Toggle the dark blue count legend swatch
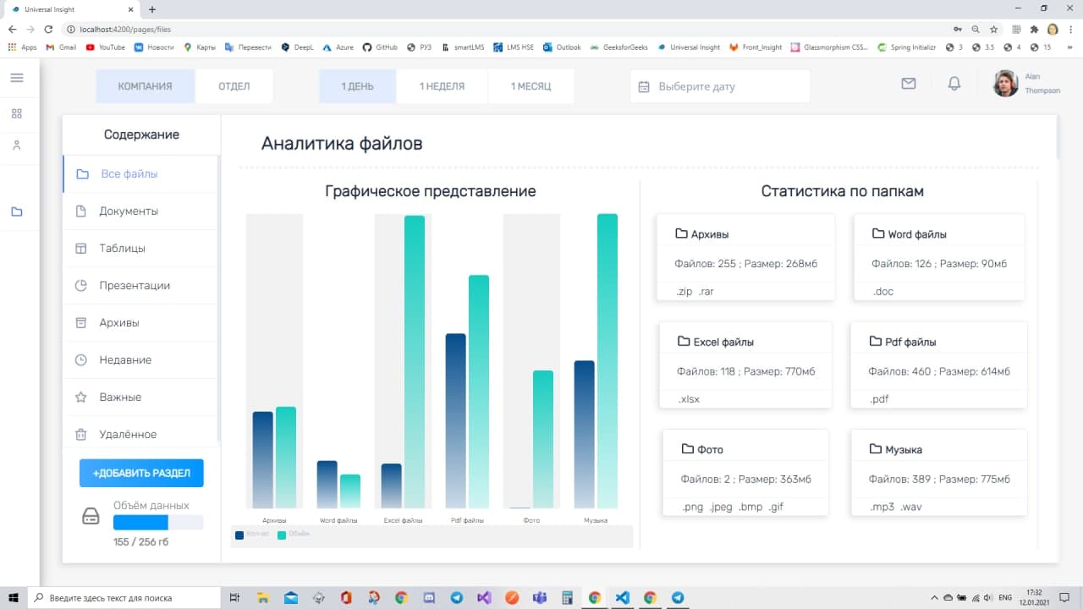The width and height of the screenshot is (1083, 609). 239,535
